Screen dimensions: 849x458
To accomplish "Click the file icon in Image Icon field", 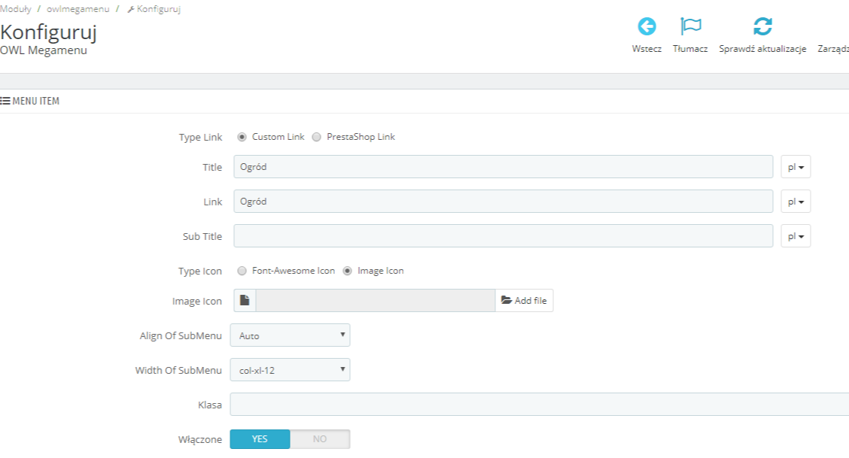I will pyautogui.click(x=245, y=300).
